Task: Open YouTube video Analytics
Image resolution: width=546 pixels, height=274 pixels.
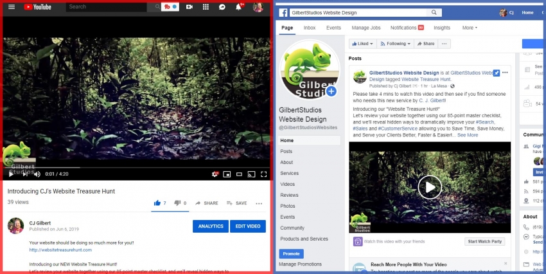Action: [x=211, y=226]
